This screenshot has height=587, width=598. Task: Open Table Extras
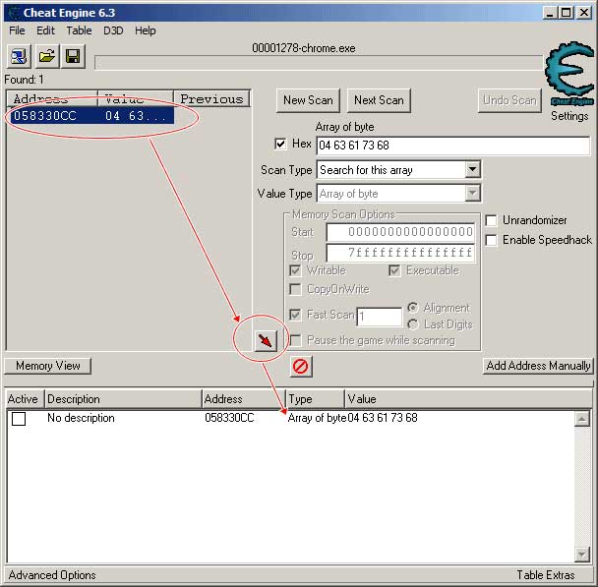coord(545,575)
